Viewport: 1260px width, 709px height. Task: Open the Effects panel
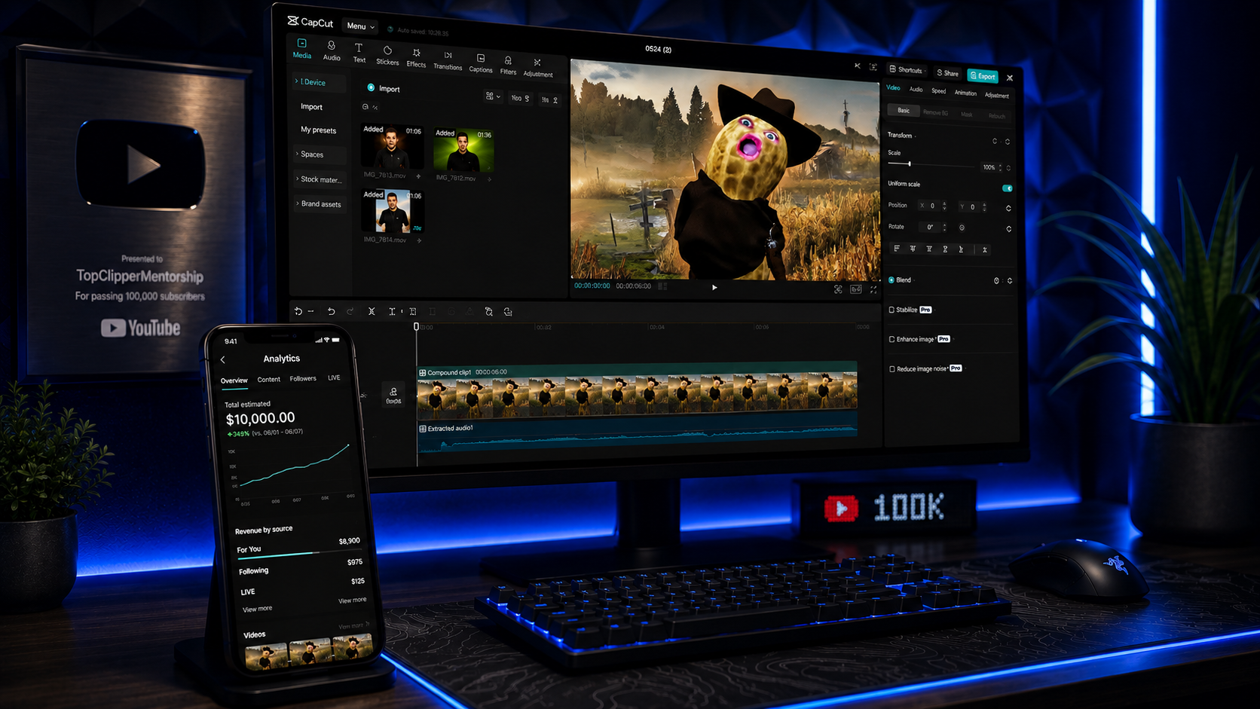click(x=416, y=58)
